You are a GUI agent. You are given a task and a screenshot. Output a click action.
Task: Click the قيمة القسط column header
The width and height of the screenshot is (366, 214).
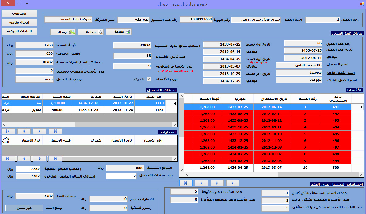click(x=209, y=99)
